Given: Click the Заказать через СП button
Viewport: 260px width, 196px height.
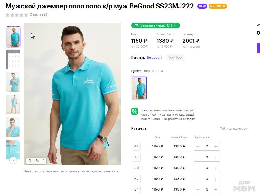Looking at the screenshot, I should coord(155,25).
